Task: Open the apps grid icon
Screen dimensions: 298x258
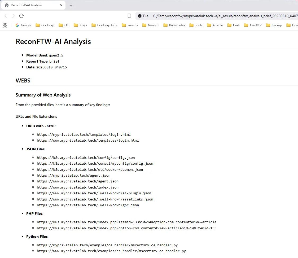Action: [x=5, y=25]
